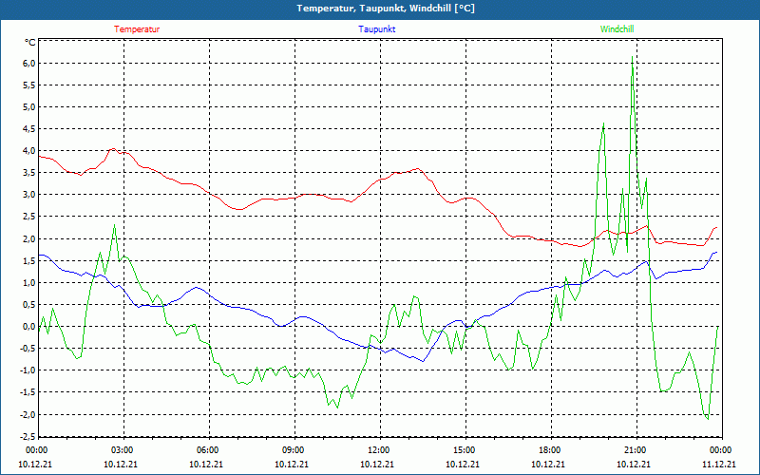Click the '09:00' time axis label
This screenshot has width=760, height=475.
click(293, 449)
